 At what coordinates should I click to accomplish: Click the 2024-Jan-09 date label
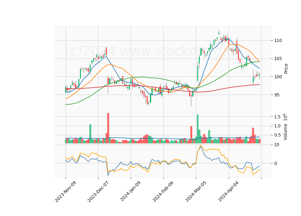tap(130, 191)
